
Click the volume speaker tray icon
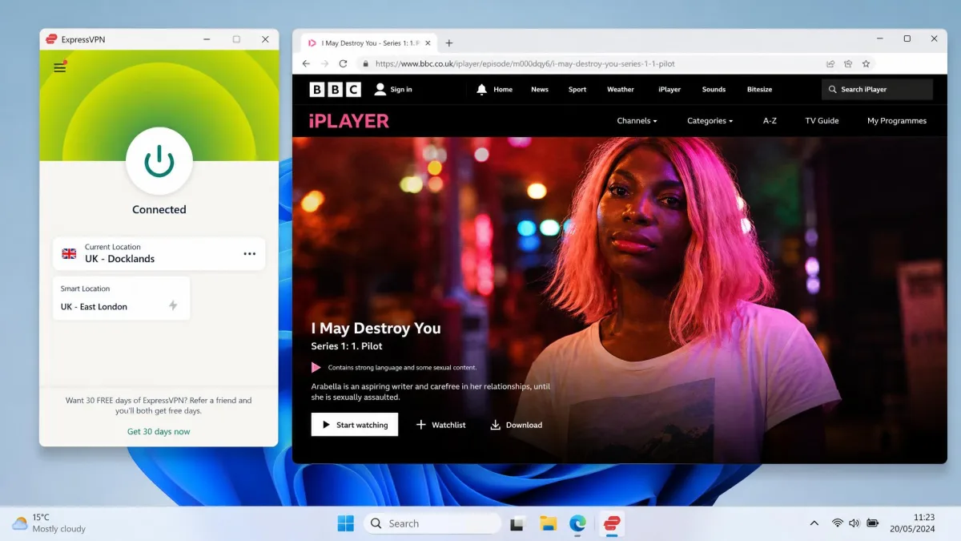click(x=854, y=523)
